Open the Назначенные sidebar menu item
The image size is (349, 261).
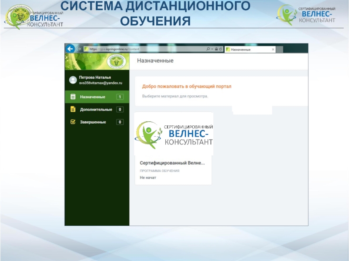coord(97,97)
